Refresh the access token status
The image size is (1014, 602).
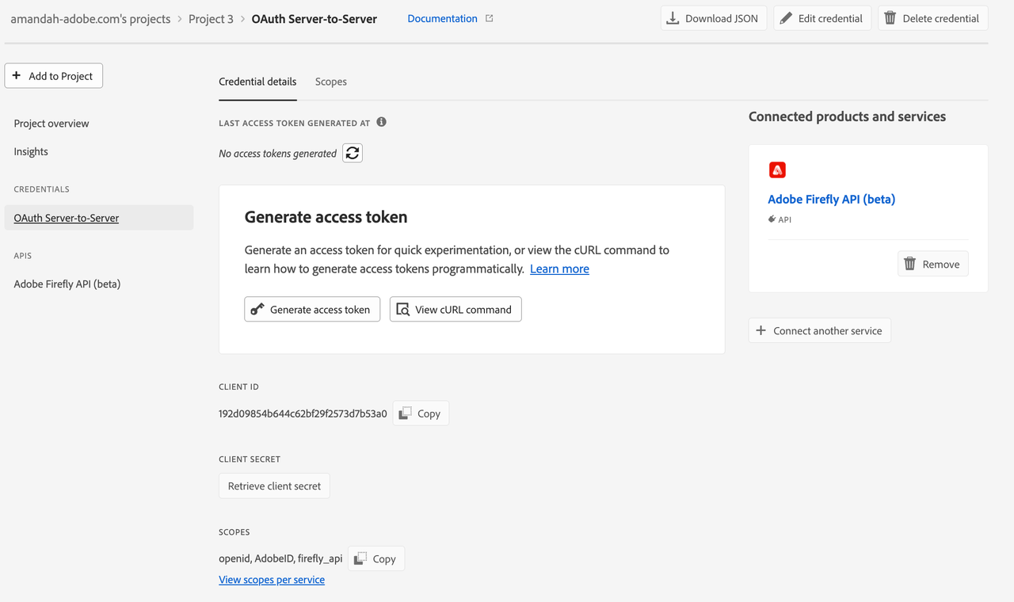(x=353, y=152)
